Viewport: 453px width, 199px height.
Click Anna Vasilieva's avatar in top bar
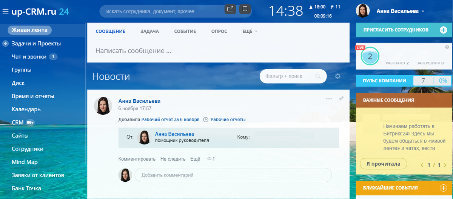[x=363, y=11]
